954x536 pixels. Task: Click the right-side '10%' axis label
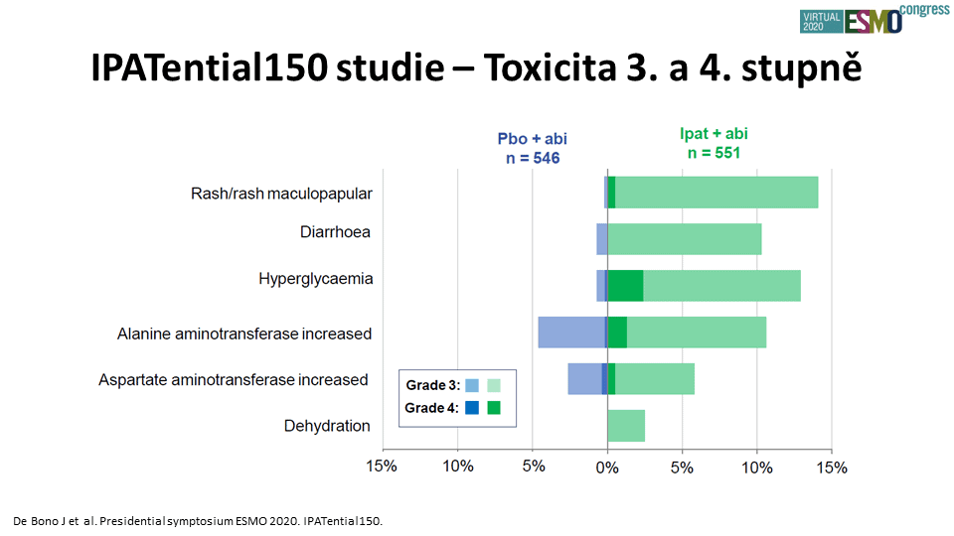pos(757,468)
